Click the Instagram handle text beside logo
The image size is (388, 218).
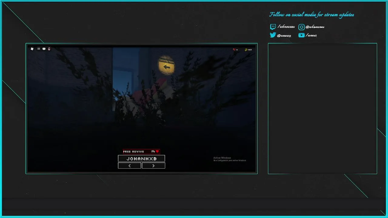point(315,27)
